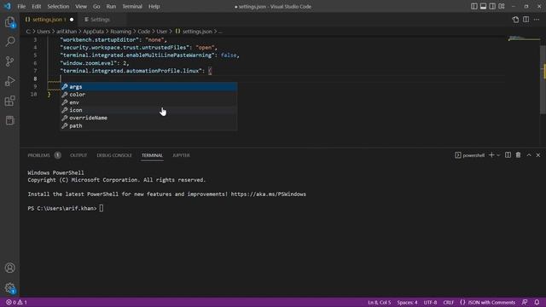Open errors and warnings status indicator
546x307 pixels.
click(16, 302)
